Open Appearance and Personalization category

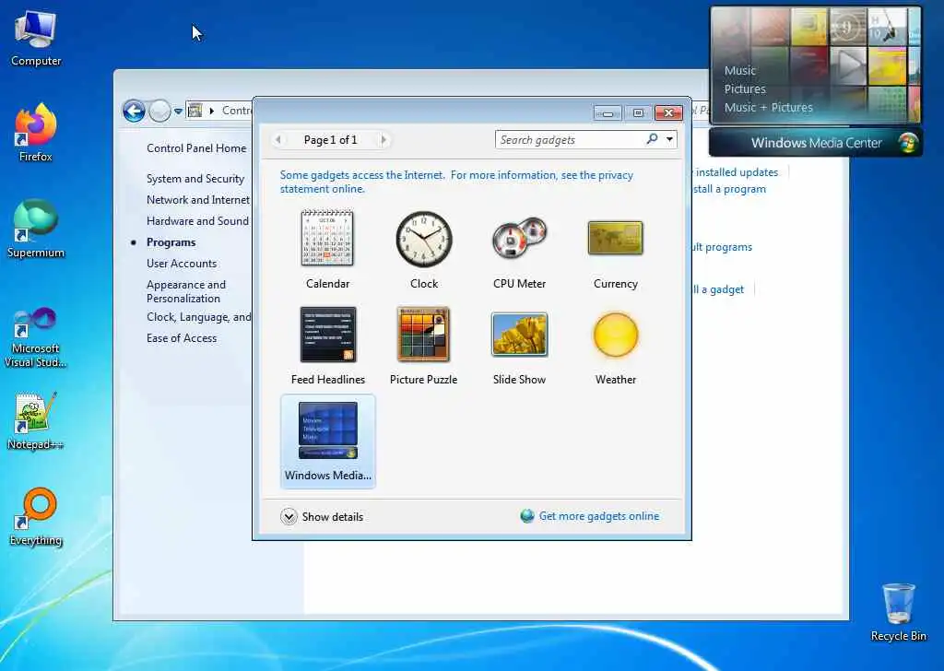click(x=186, y=291)
